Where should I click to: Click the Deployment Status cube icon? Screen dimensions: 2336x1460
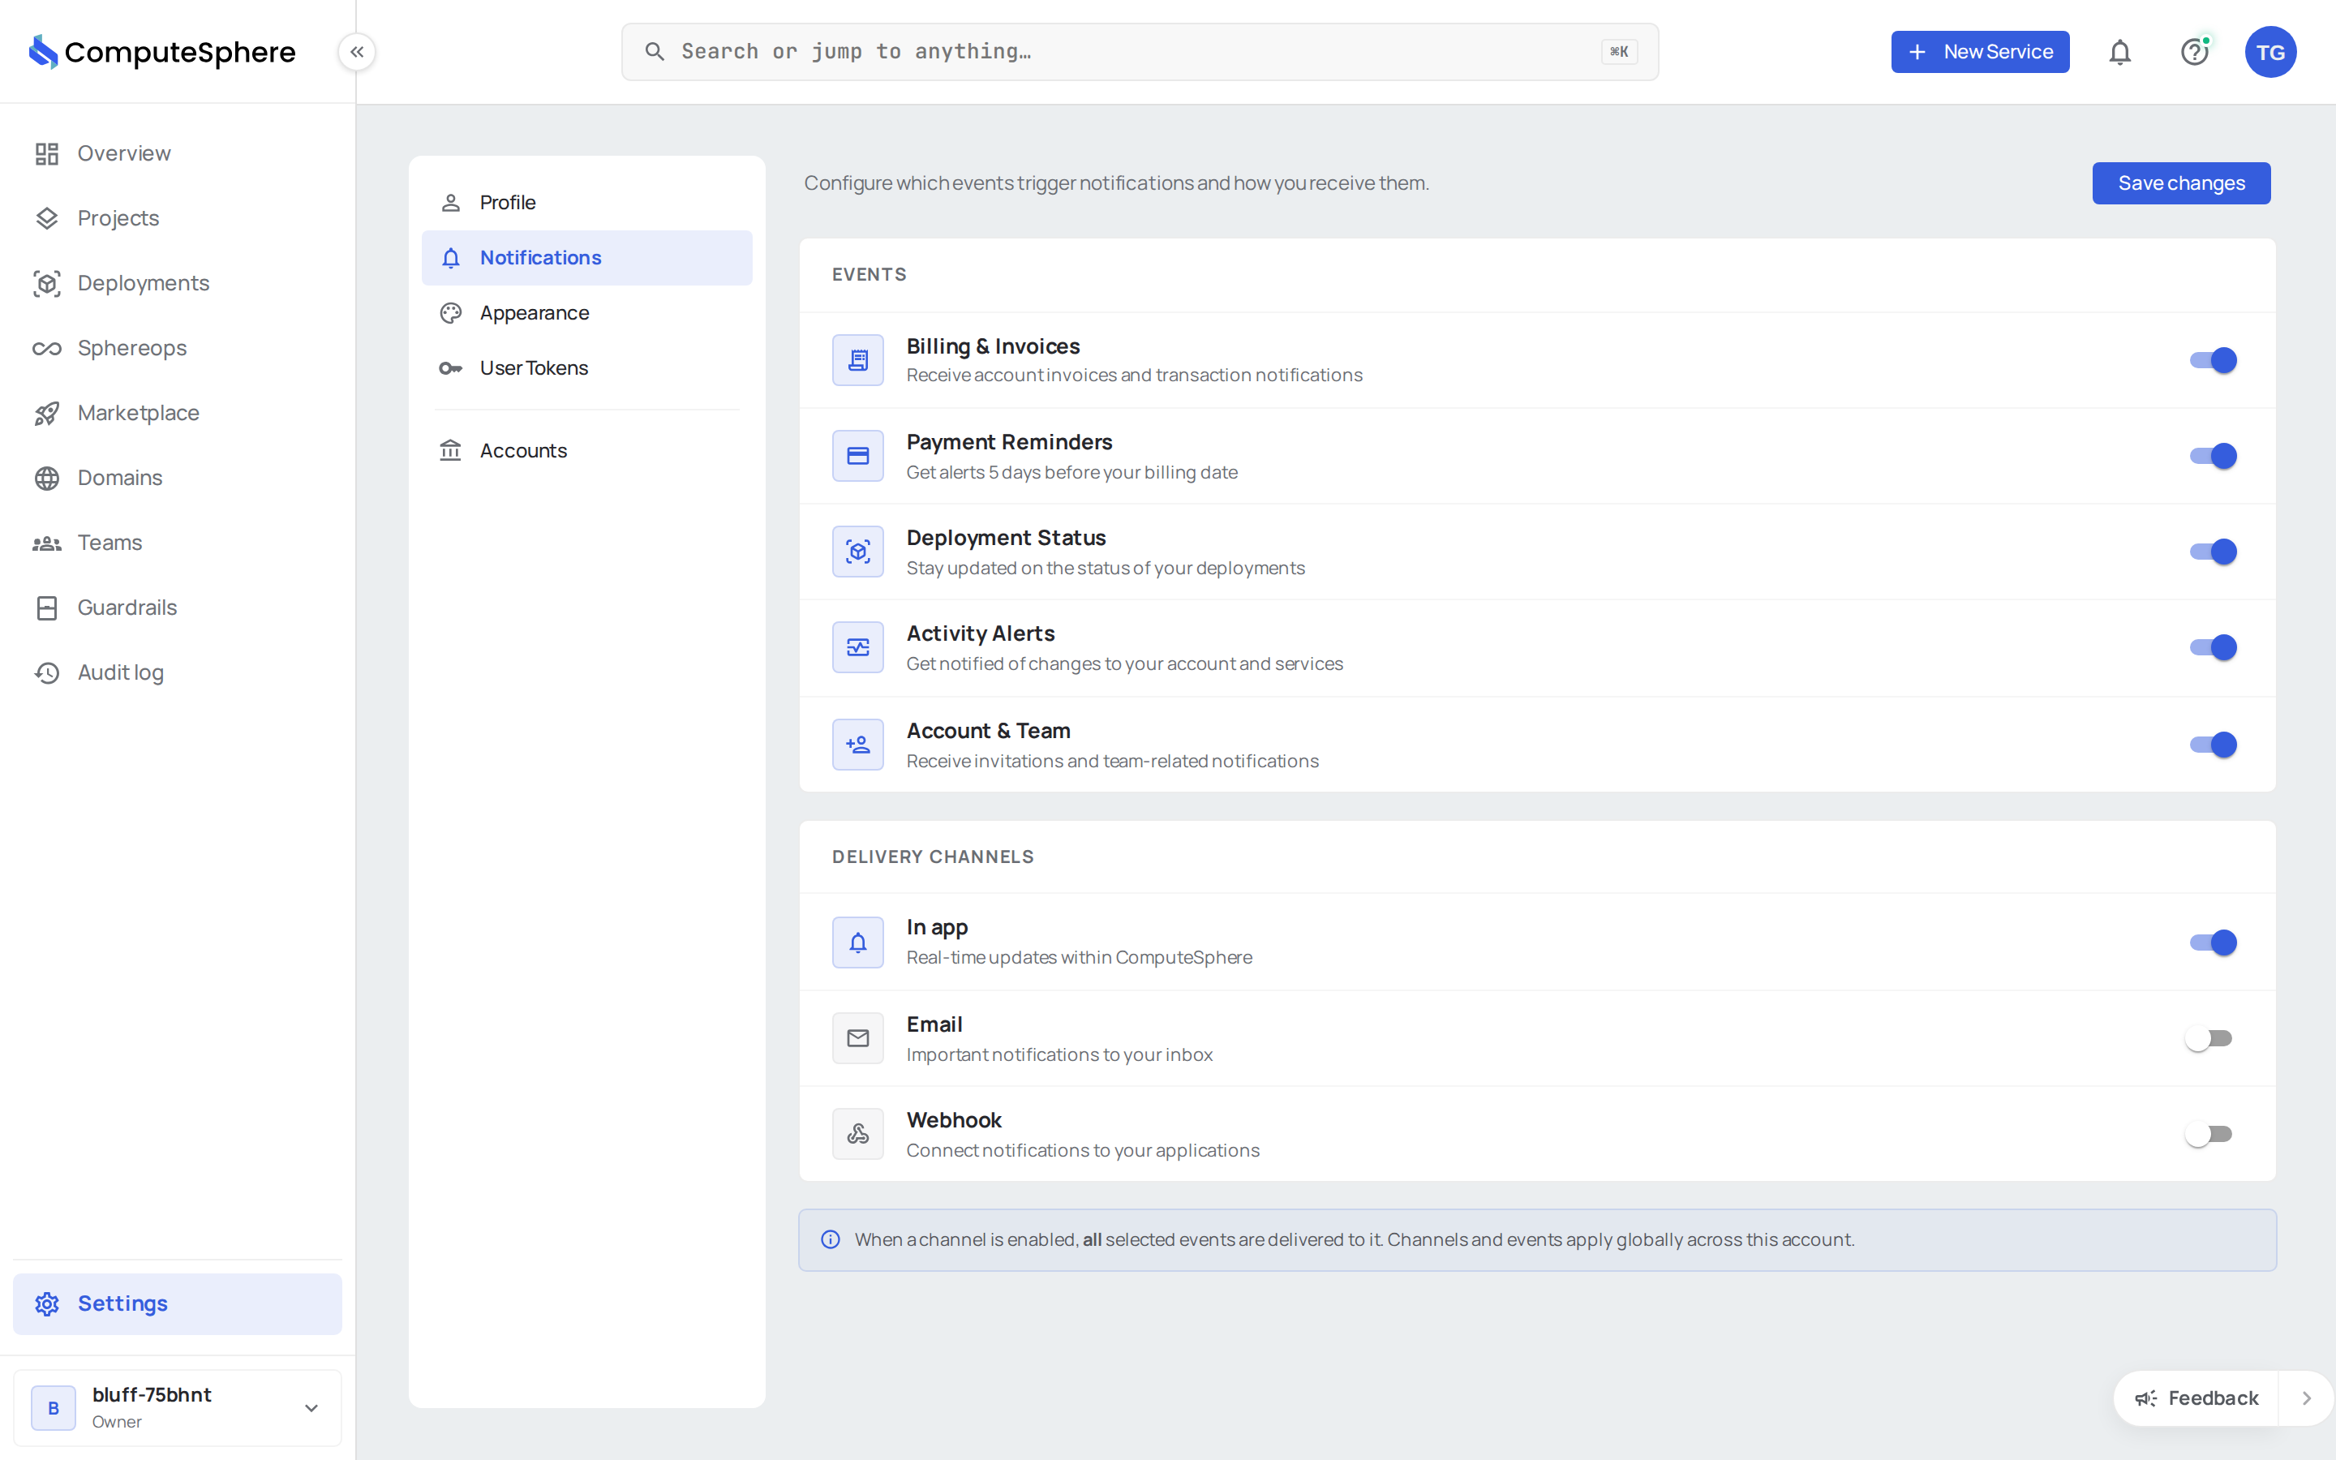tap(857, 552)
